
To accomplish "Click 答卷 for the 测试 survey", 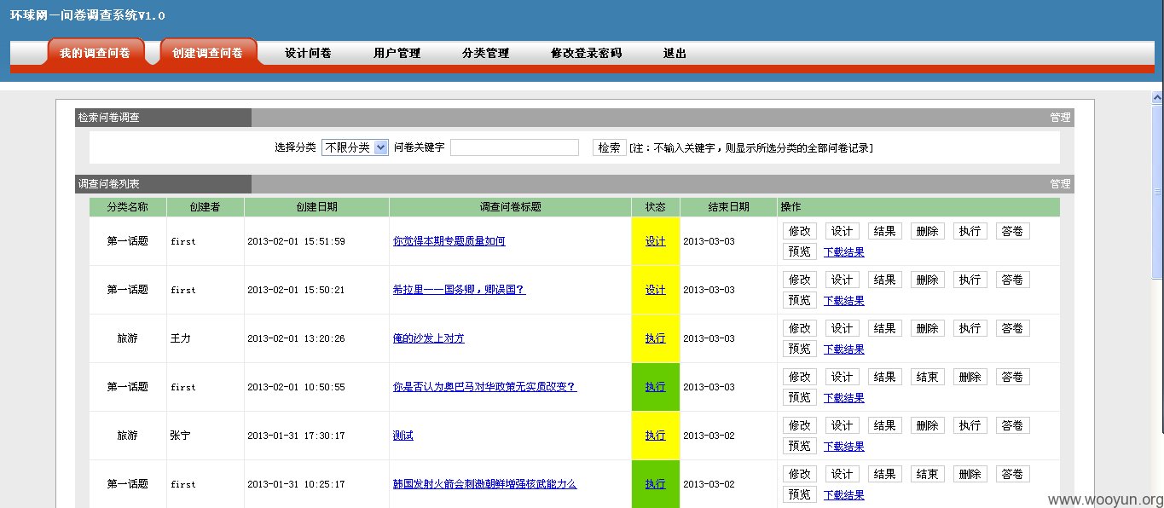I will (1012, 425).
